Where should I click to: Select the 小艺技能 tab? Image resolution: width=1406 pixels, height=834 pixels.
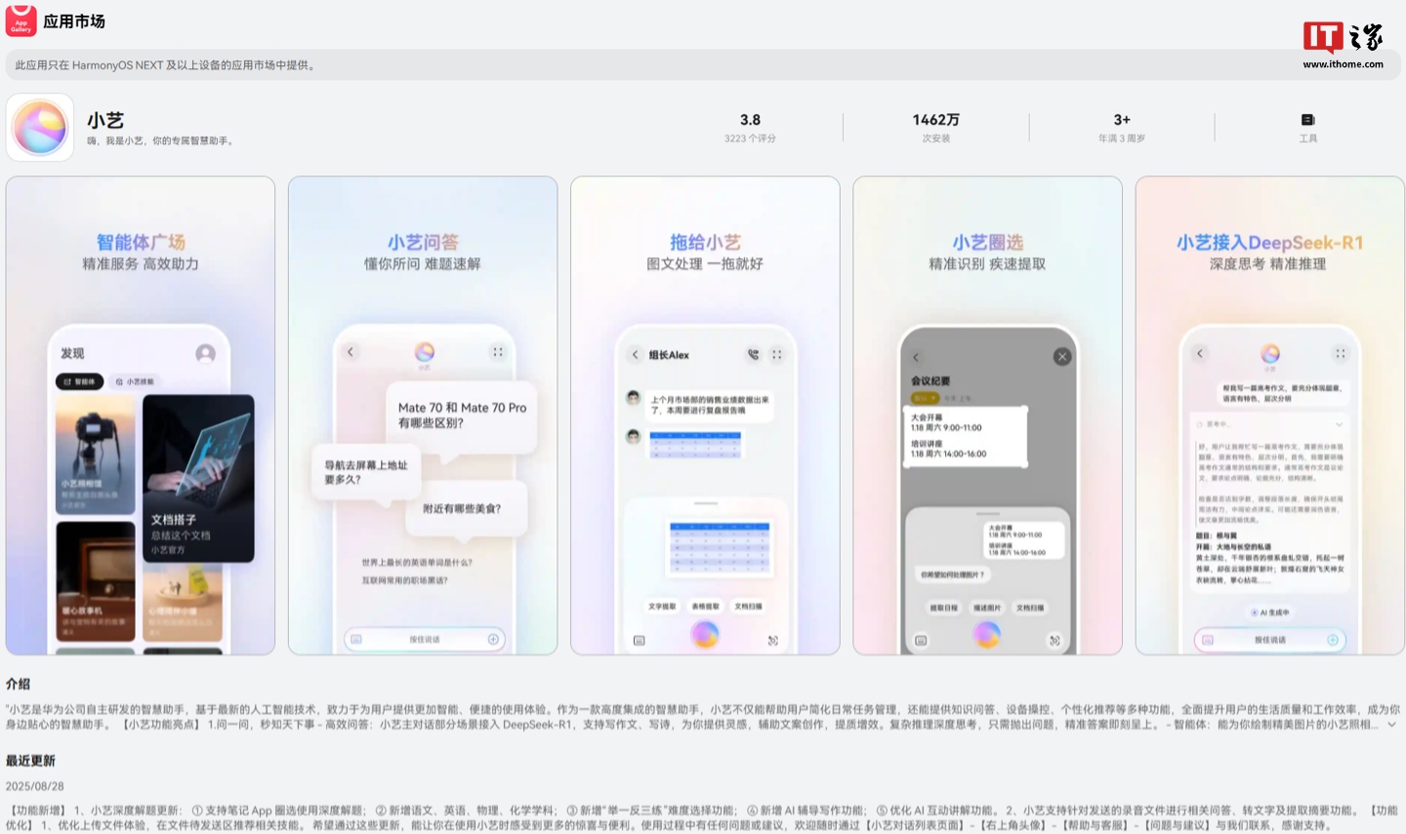(x=135, y=381)
